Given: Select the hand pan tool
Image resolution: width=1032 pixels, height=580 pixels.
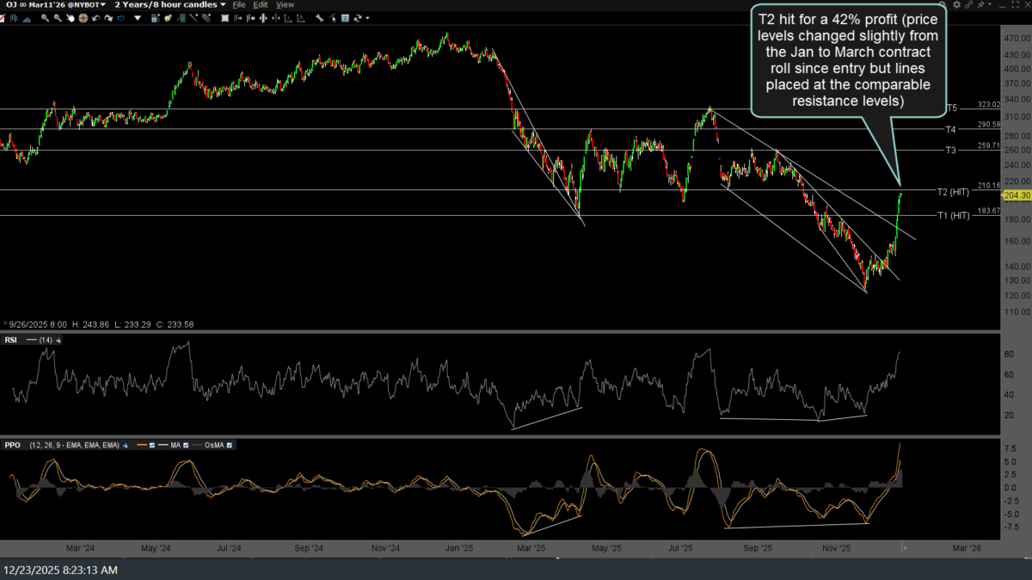Looking at the screenshot, I should click(x=70, y=18).
